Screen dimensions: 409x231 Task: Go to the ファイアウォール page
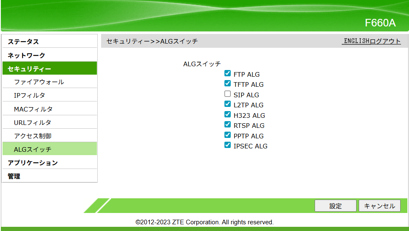(x=39, y=82)
